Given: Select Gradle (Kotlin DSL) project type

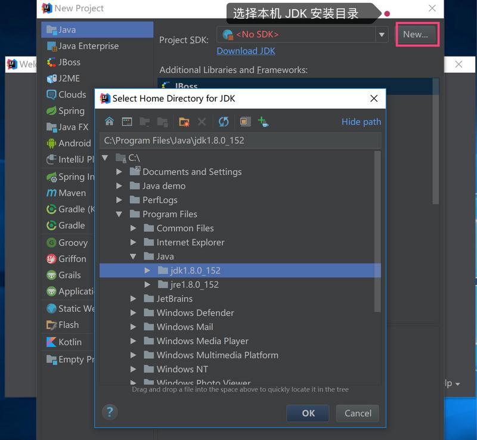Looking at the screenshot, I should [x=70, y=209].
